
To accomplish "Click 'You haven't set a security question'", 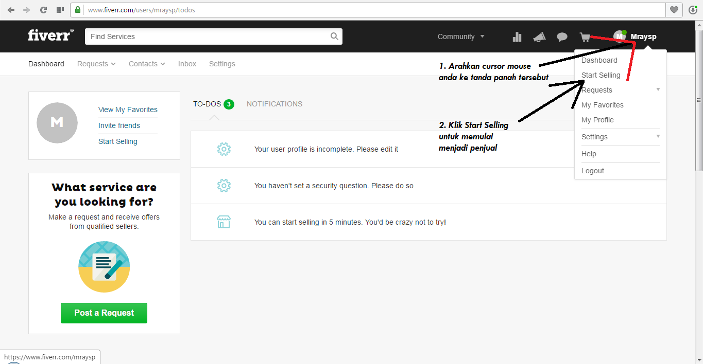I will (334, 186).
